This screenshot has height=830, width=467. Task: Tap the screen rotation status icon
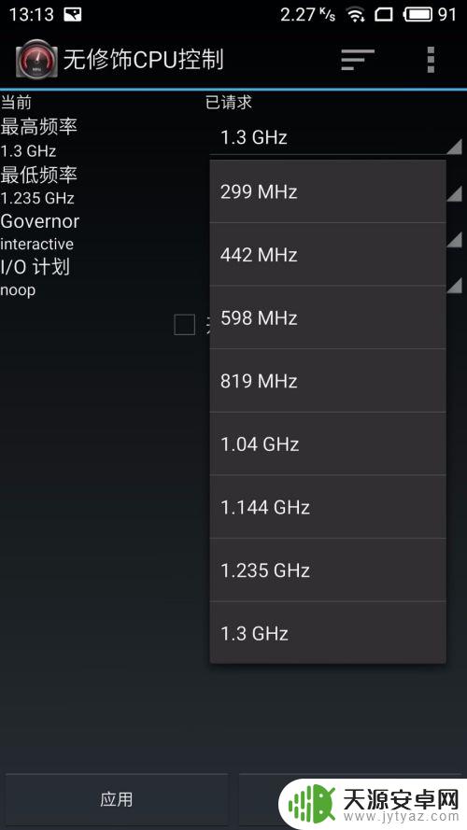click(x=384, y=15)
